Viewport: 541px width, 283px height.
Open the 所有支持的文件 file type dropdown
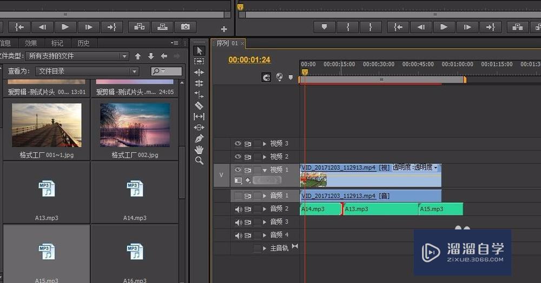(77, 56)
